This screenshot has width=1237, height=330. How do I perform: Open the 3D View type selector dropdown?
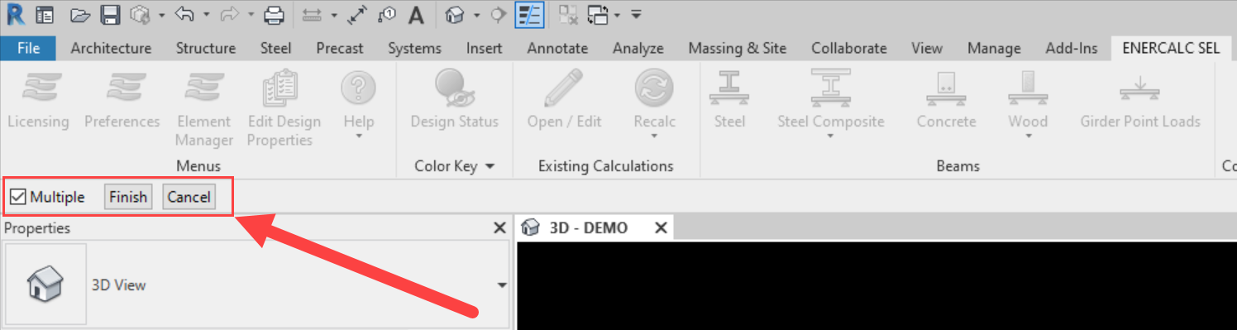pyautogui.click(x=501, y=285)
